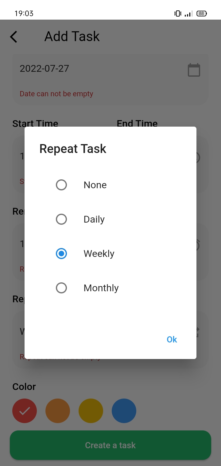Select the yellow color swatch
This screenshot has width=221, height=466.
[x=91, y=411]
